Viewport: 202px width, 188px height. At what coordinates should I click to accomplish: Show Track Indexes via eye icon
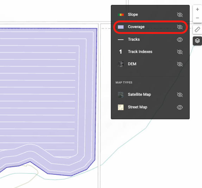[180, 52]
